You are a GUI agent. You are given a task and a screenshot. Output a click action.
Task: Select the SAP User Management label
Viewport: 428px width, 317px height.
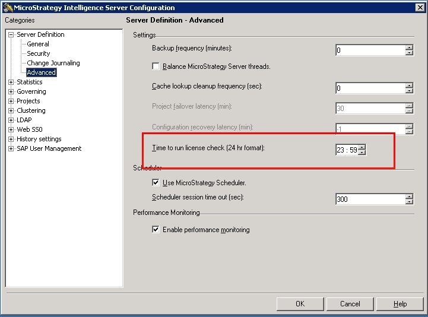coord(49,148)
